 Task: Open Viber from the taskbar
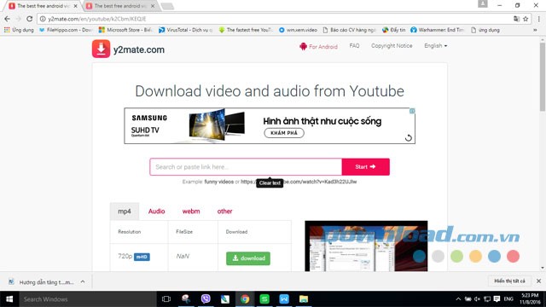[206, 299]
